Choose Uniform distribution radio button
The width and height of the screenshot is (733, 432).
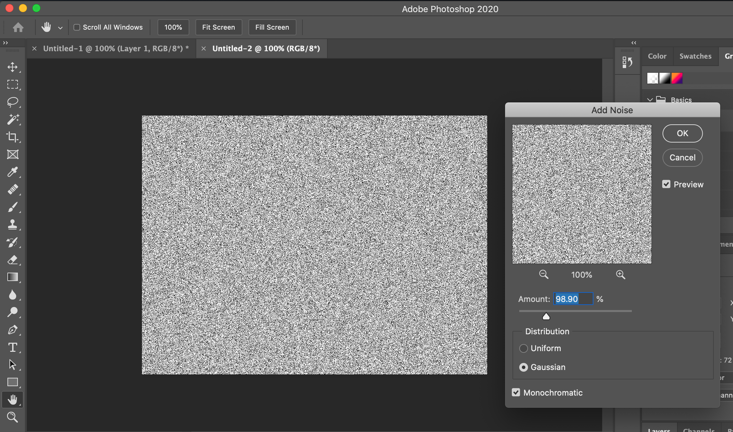click(523, 348)
